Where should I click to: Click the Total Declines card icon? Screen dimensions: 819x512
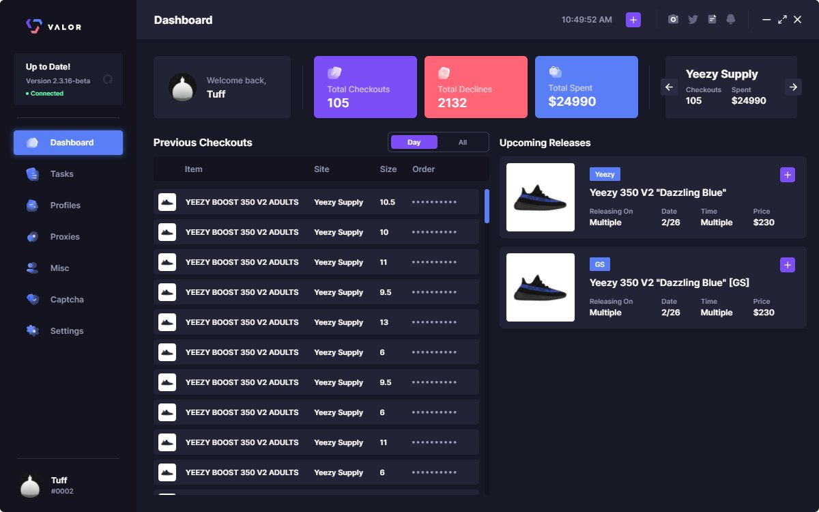point(444,72)
